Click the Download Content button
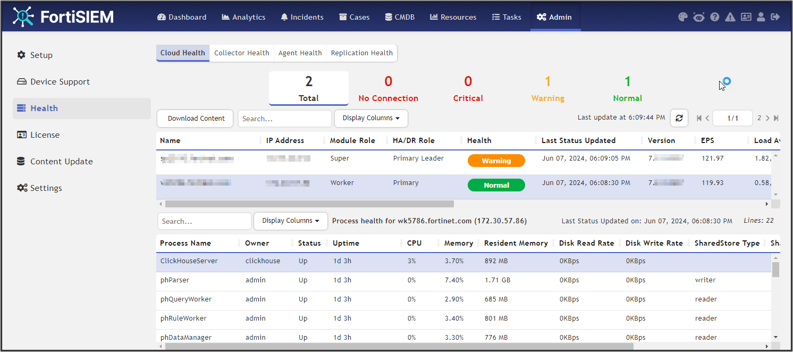 point(195,118)
